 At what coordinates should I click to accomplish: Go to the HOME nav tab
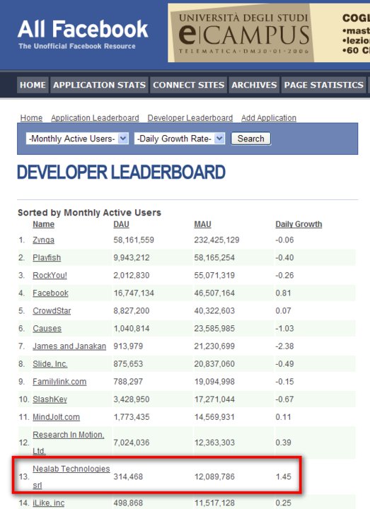coord(33,85)
